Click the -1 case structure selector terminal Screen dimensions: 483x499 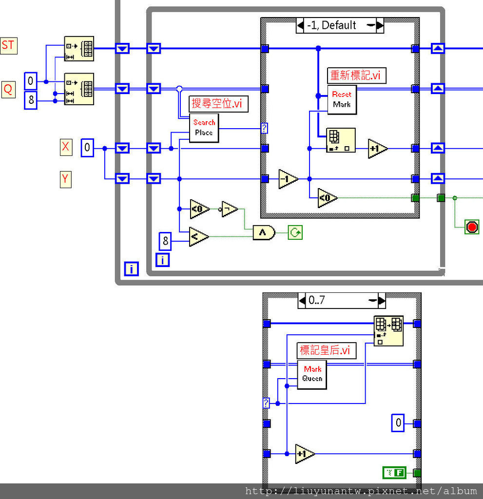[264, 128]
